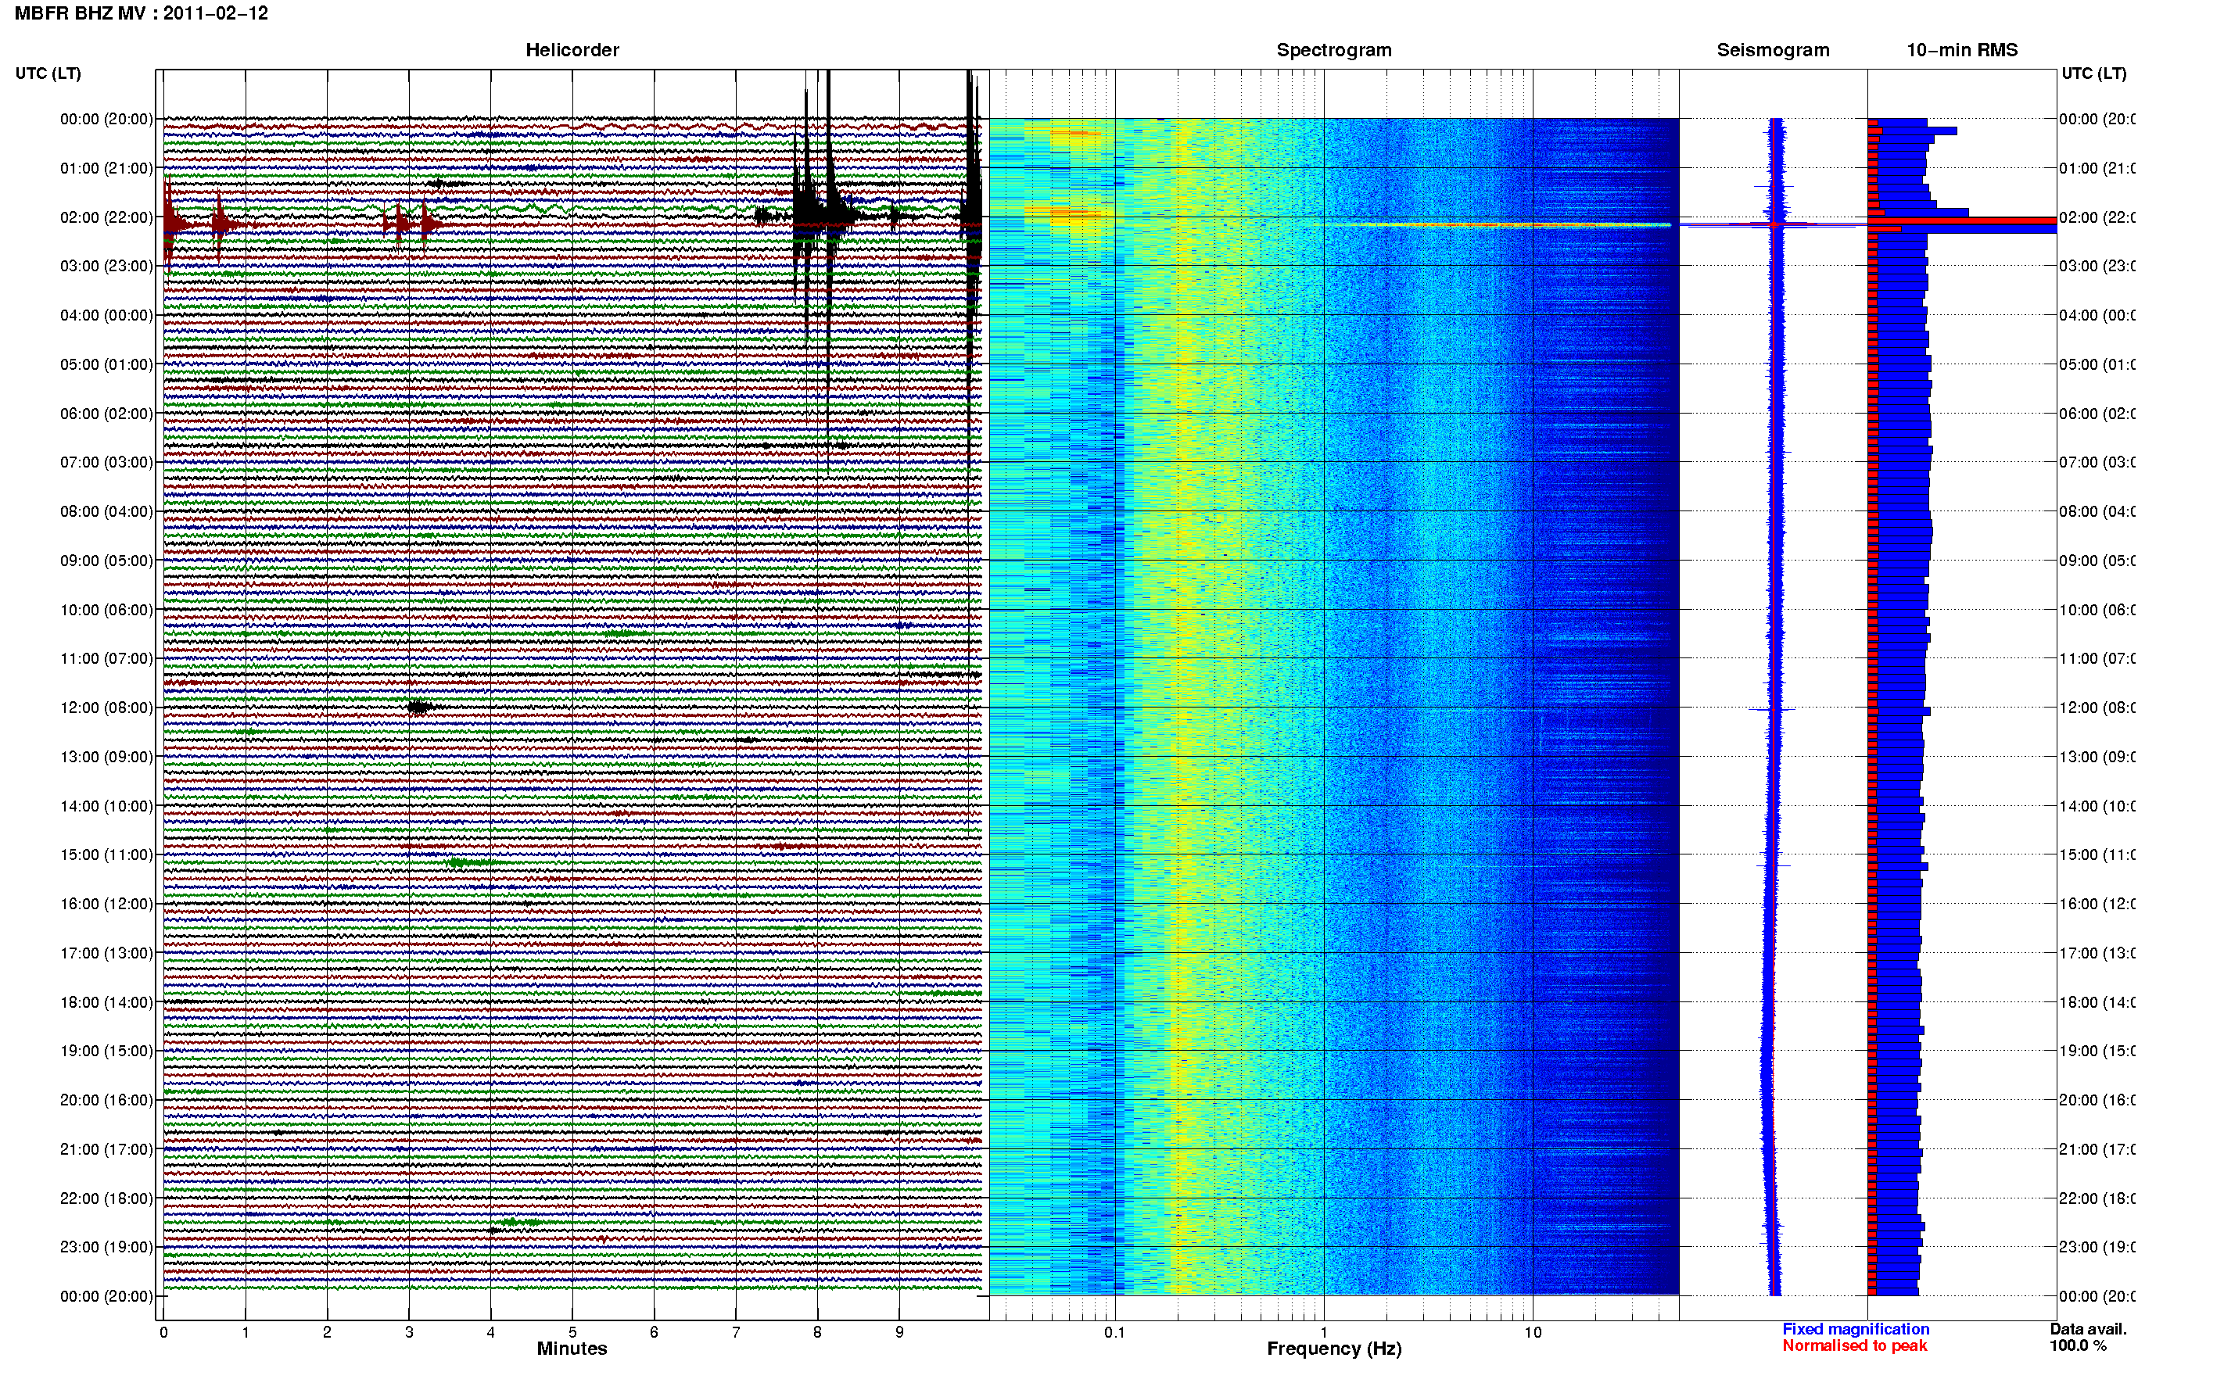Click the plot title MBFR BHZ MV : 2011-02-12

(x=142, y=14)
